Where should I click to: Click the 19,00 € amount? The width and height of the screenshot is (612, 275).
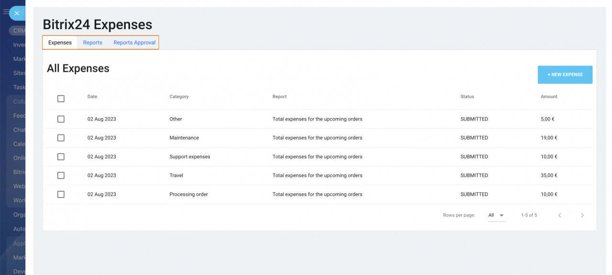(549, 138)
